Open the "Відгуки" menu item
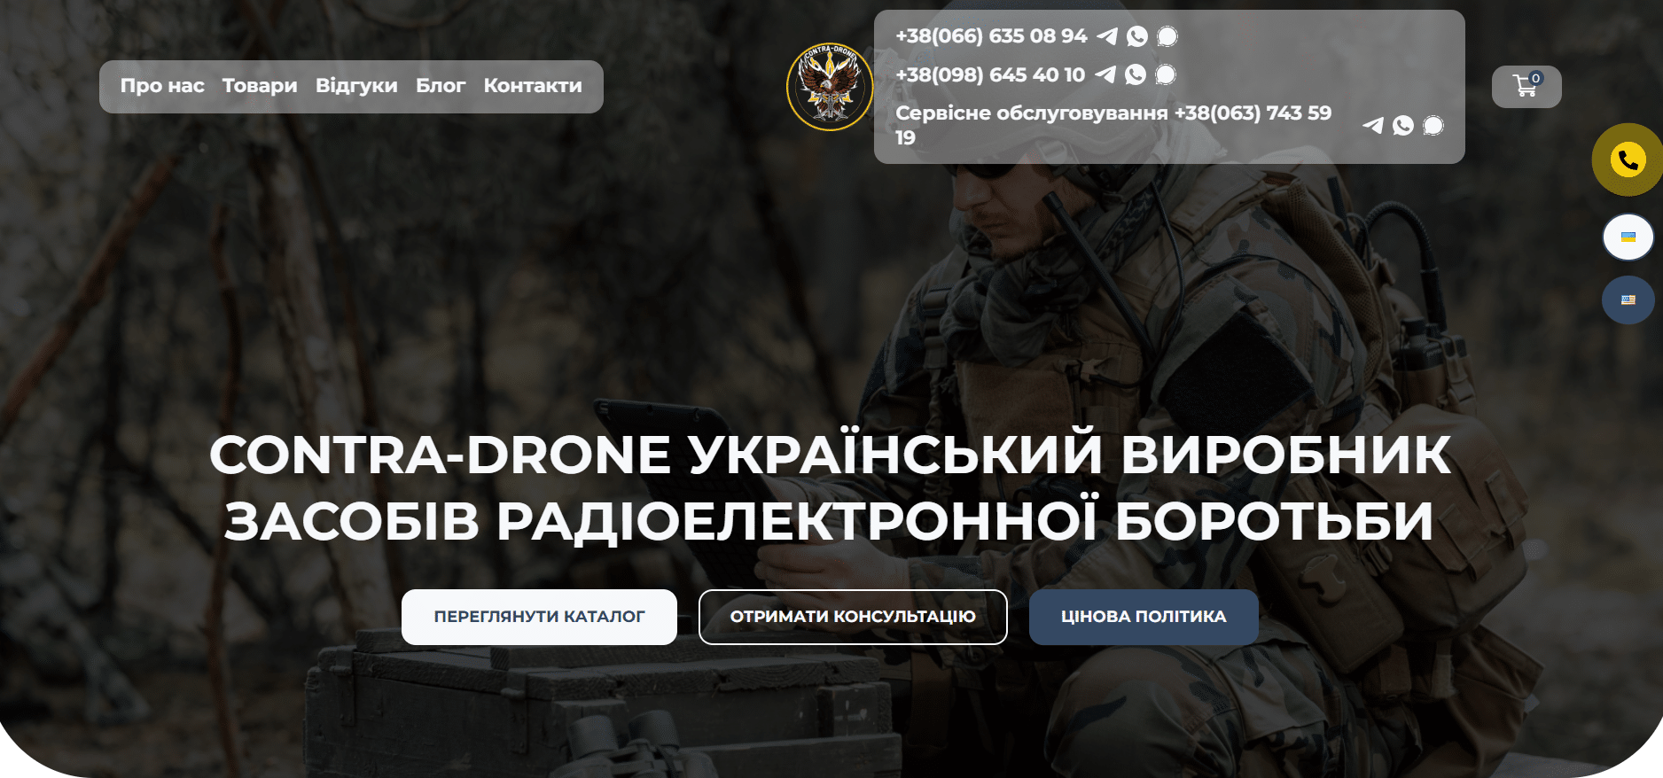 [356, 86]
